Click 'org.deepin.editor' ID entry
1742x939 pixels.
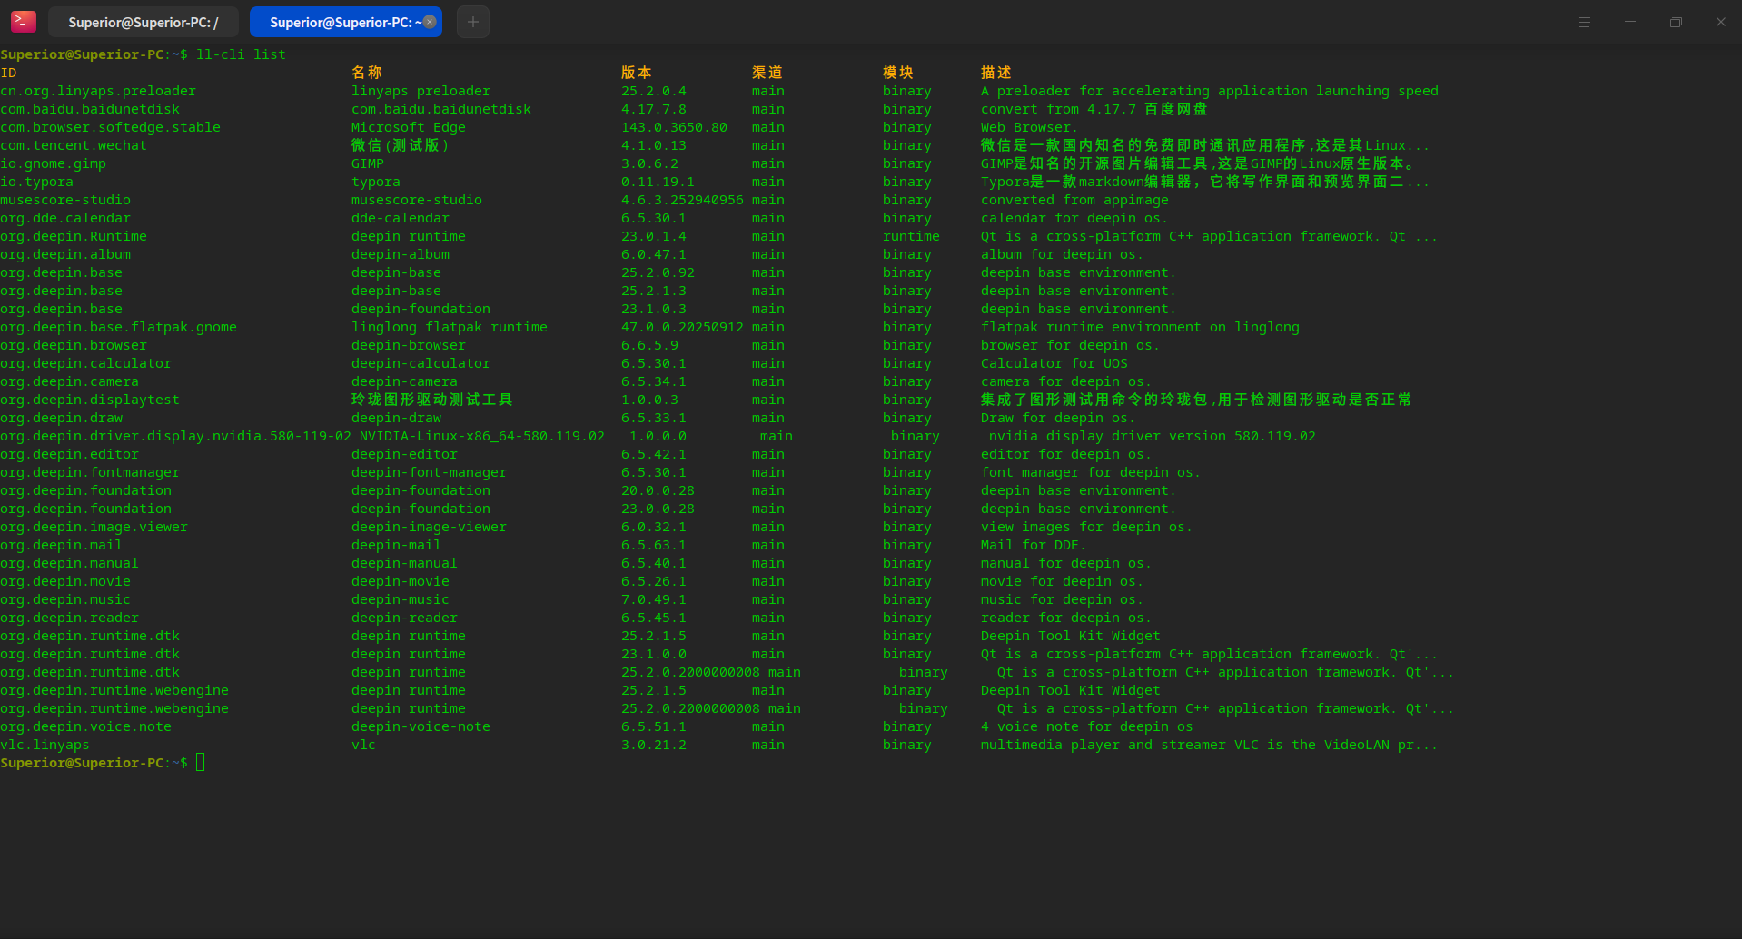[x=70, y=454]
